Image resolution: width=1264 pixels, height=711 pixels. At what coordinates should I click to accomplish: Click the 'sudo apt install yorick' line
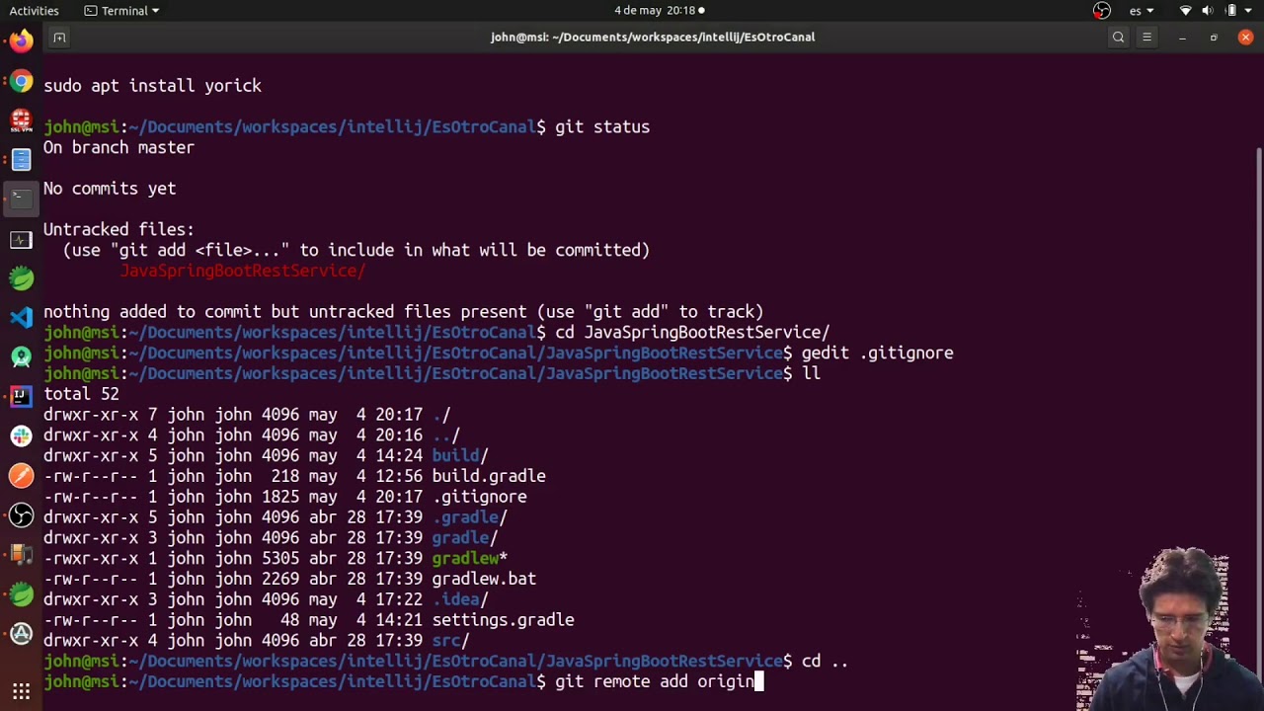pyautogui.click(x=152, y=86)
